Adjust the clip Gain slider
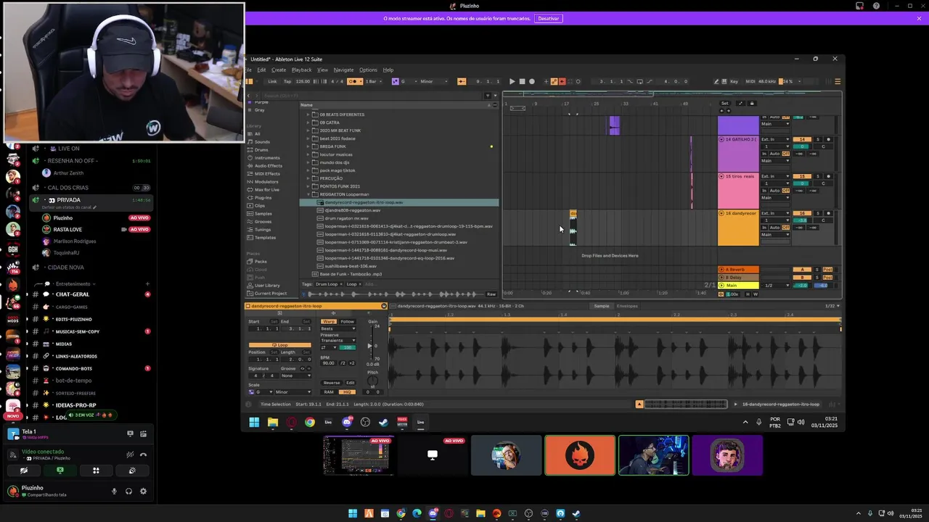929x522 pixels. pyautogui.click(x=370, y=346)
